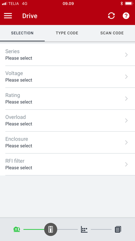Select the SELECTION tab

pos(22,33)
